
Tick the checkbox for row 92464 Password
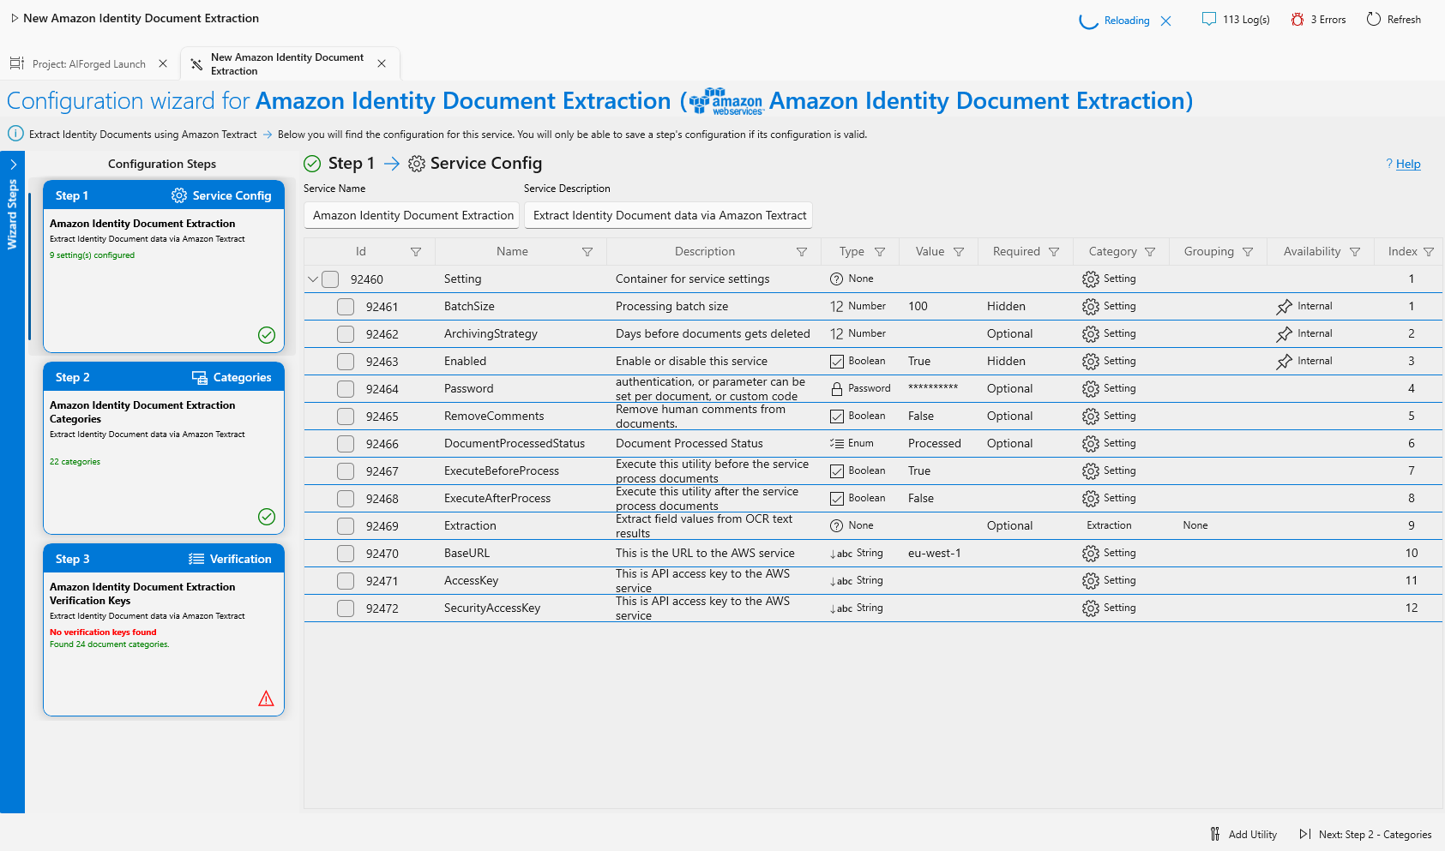tap(346, 389)
